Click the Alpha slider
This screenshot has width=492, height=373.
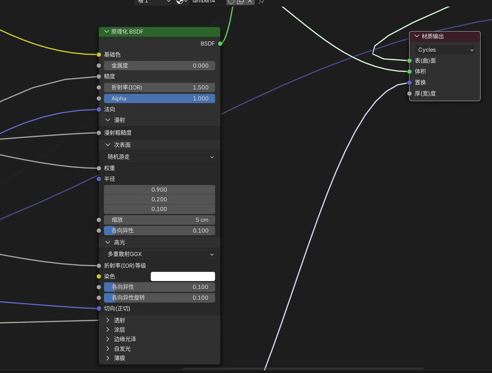[x=159, y=99]
